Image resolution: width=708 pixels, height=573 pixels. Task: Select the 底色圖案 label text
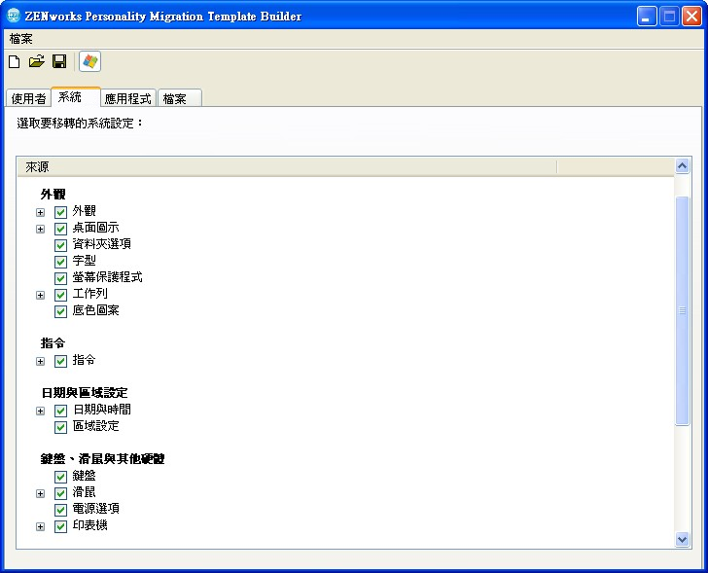point(95,310)
